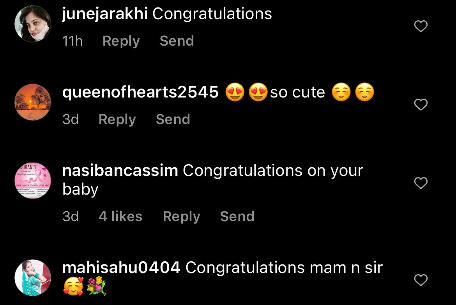Open junejarakhi's profile picture
Viewport: 456px width, 305px height.
pos(33,24)
